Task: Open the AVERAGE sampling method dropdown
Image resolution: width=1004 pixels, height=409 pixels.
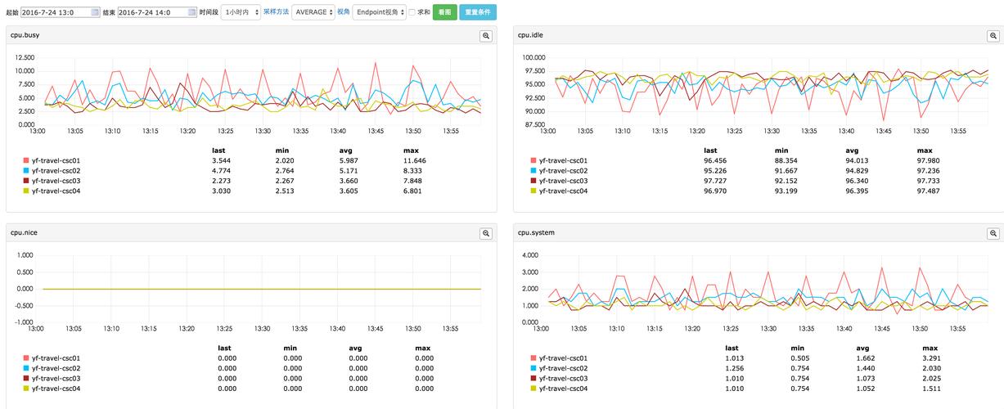Action: click(313, 12)
